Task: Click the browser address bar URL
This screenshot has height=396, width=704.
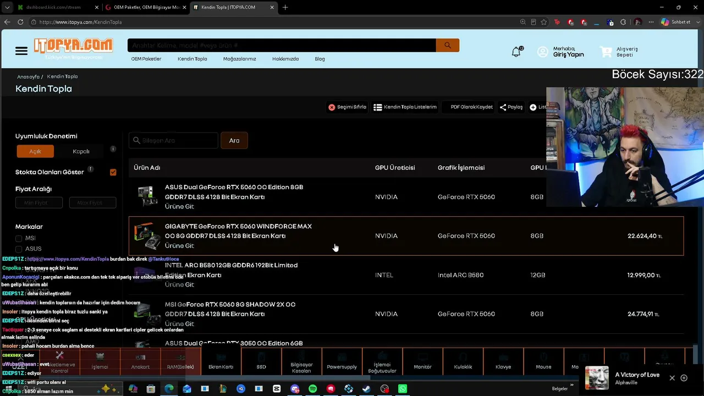Action: point(80,22)
